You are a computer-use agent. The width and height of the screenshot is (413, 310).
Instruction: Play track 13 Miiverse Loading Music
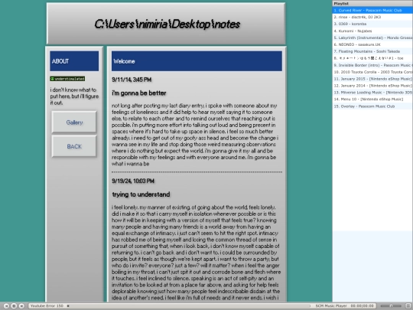coord(372,93)
